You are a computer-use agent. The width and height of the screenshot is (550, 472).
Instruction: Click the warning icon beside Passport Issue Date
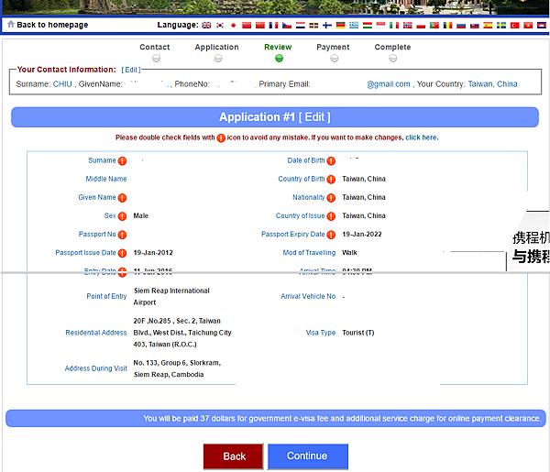[122, 253]
